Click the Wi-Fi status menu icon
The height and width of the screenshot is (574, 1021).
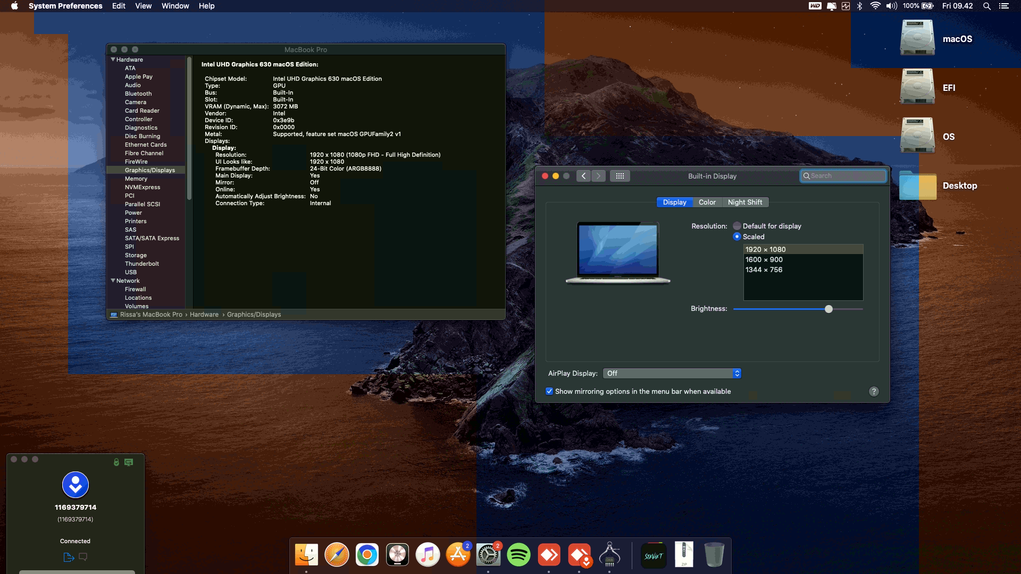[x=875, y=6]
